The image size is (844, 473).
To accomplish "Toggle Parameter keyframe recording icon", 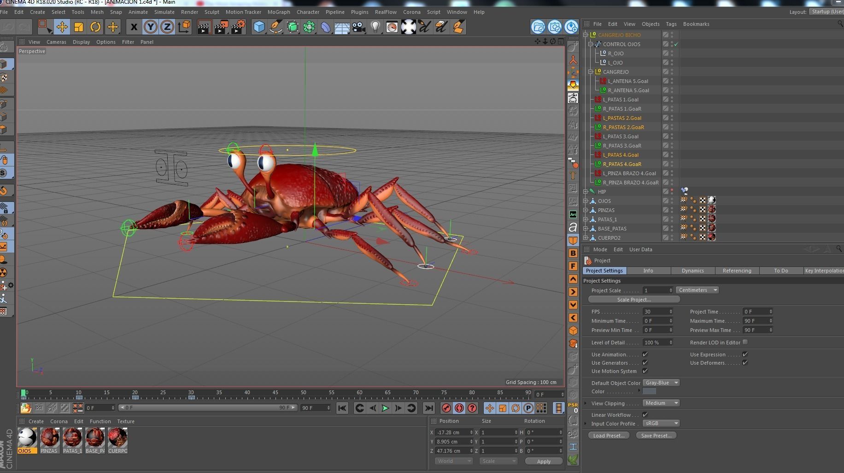I will click(528, 408).
